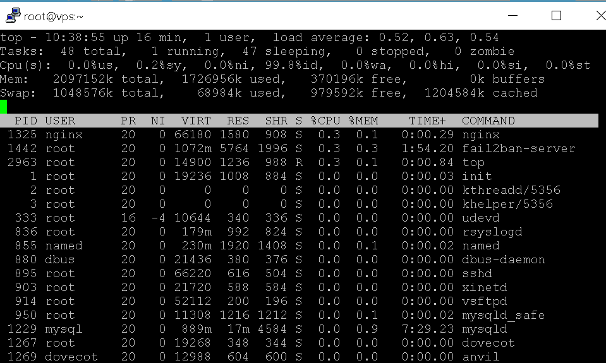Click the nginx command in first row
This screenshot has width=606, height=363.
tap(480, 134)
